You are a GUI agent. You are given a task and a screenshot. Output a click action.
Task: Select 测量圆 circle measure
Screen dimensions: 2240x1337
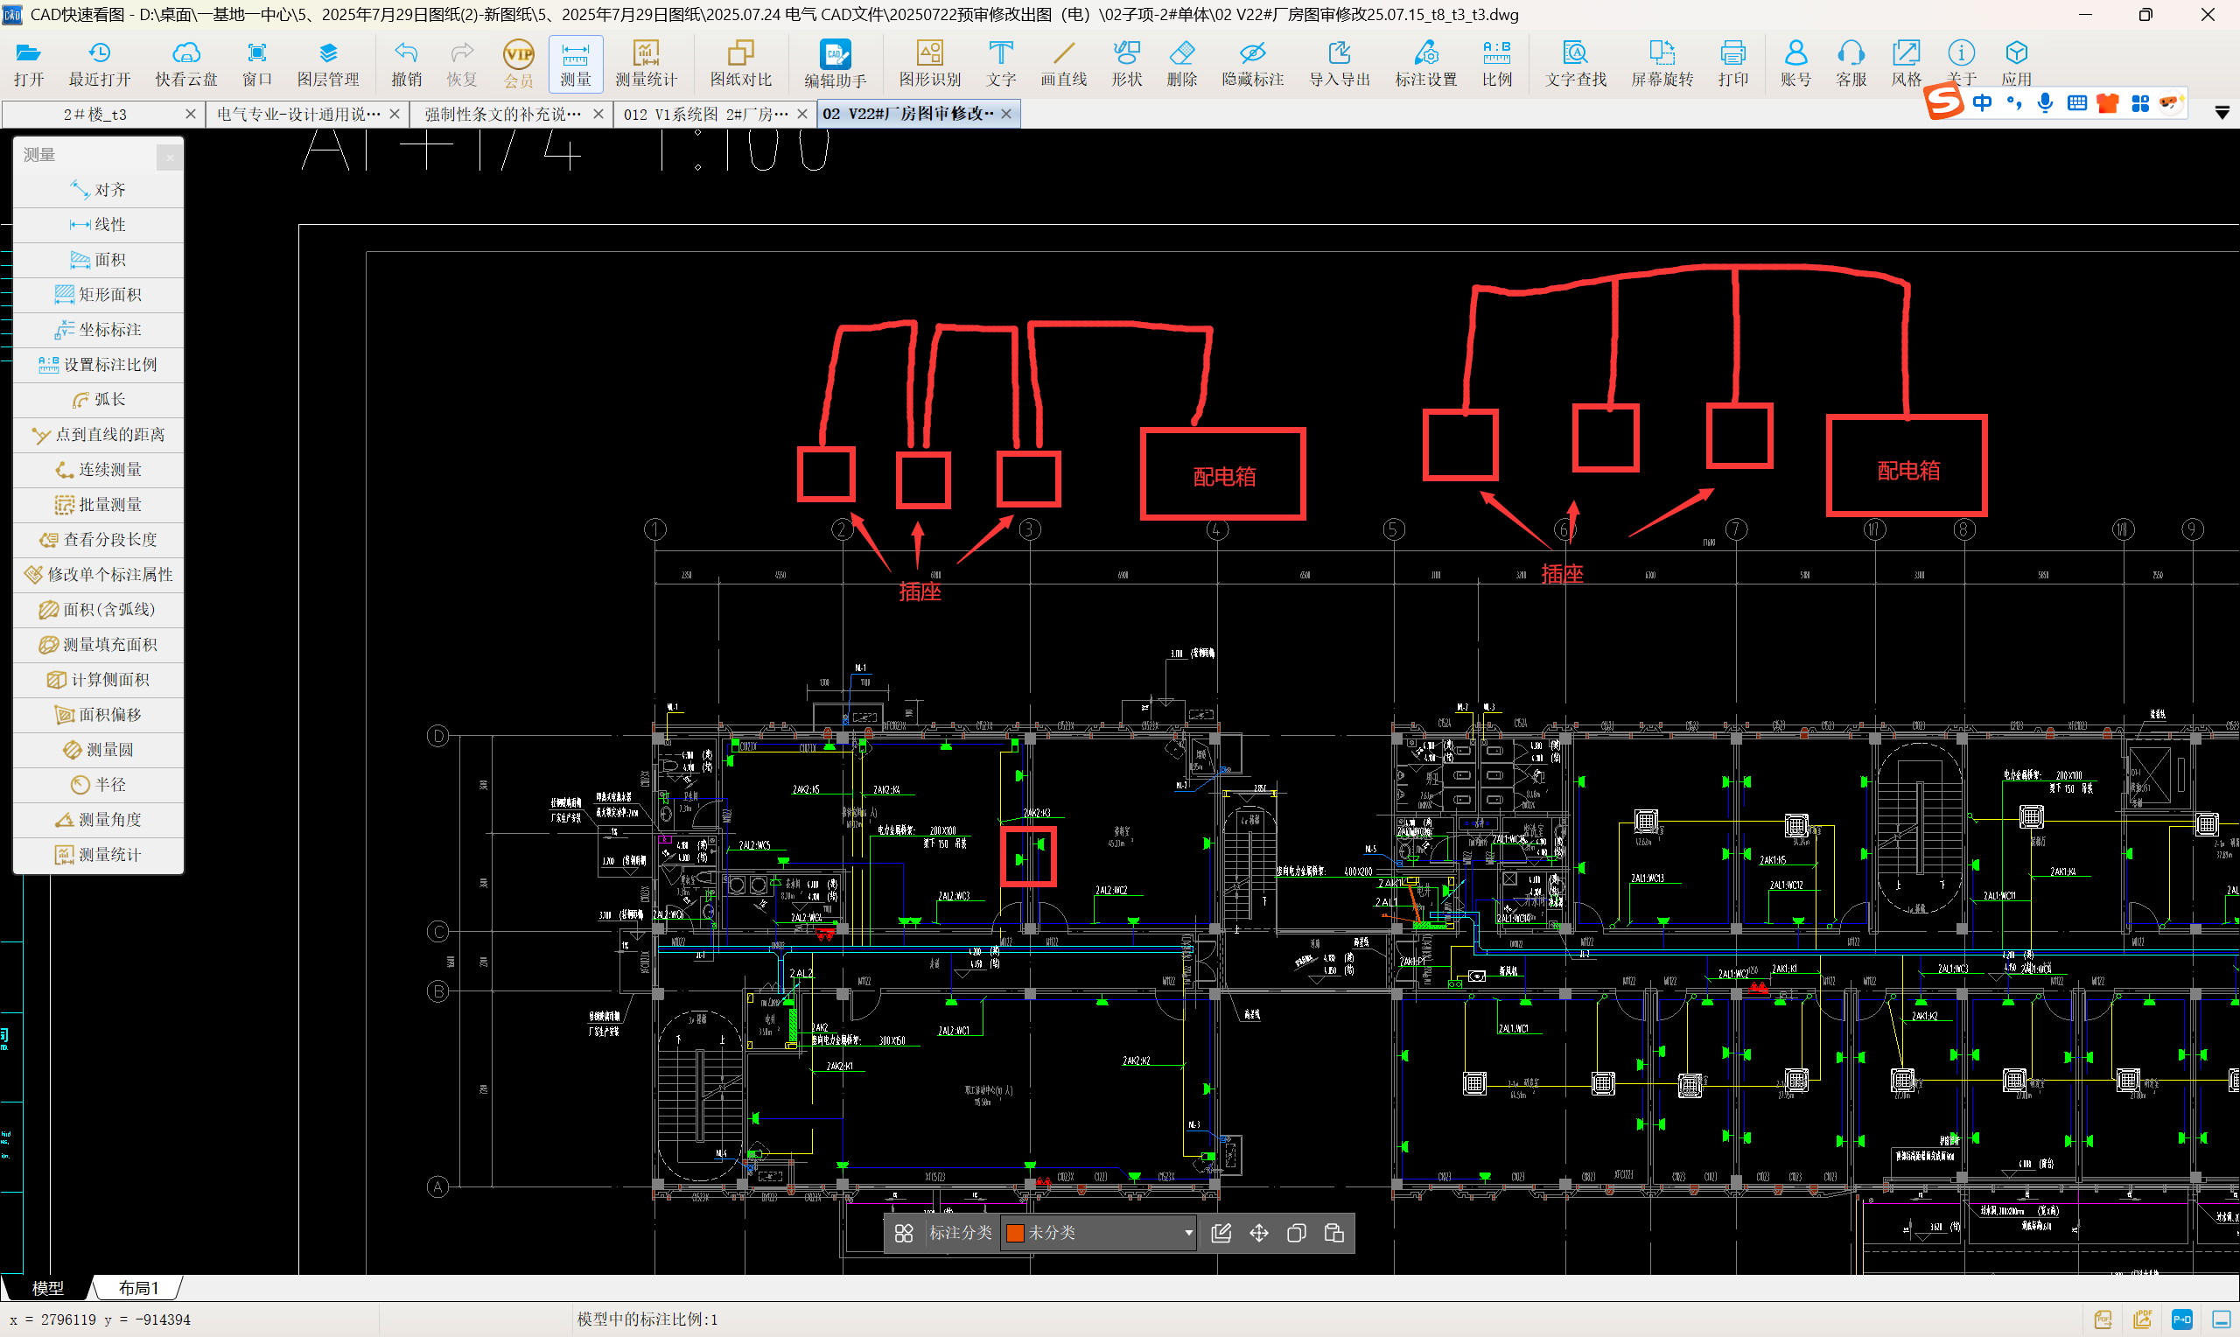98,750
